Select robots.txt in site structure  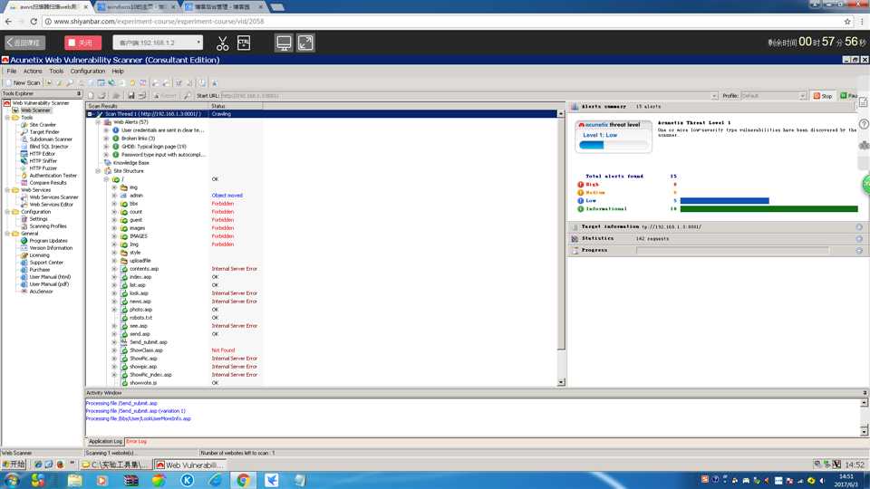pos(140,318)
